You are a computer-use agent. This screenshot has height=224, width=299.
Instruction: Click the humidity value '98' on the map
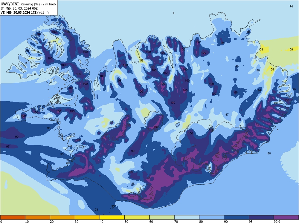[120, 81]
